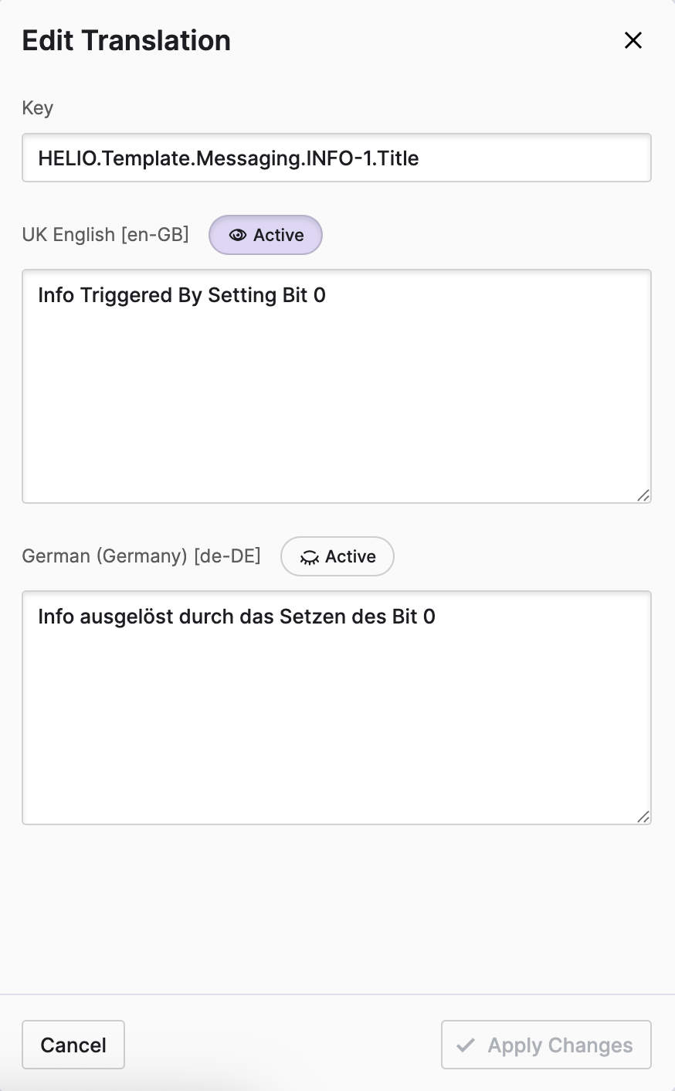Click the HELIO.Template.Messaging.INFO-1.Title key text
The height and width of the screenshot is (1091, 675).
point(229,158)
